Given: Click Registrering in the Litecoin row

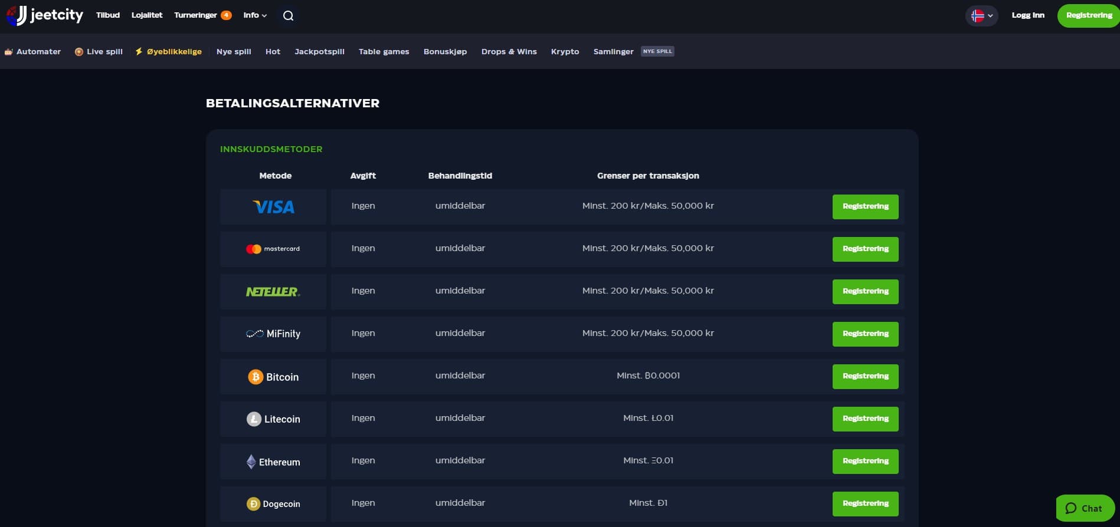Looking at the screenshot, I should click(865, 419).
